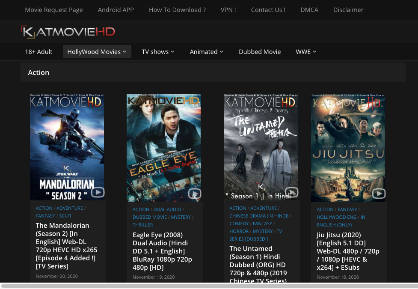
Task: Click November 20, 2020 date text
Action: pos(57,276)
